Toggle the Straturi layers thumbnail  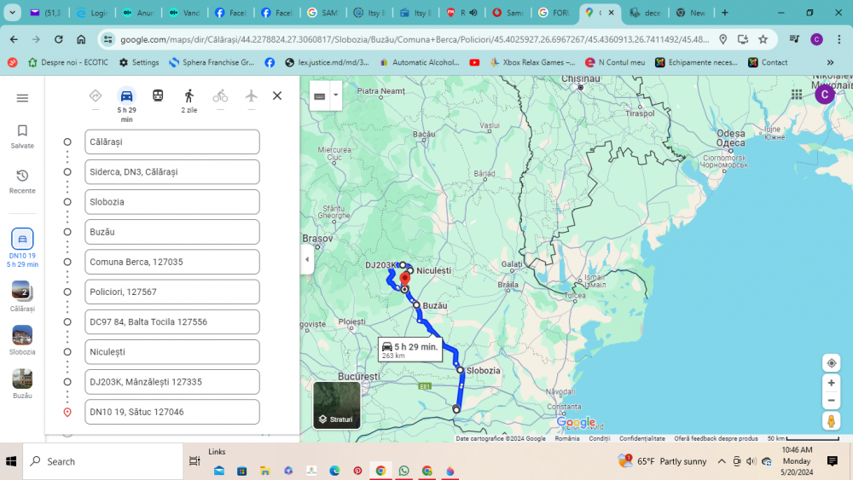click(336, 405)
